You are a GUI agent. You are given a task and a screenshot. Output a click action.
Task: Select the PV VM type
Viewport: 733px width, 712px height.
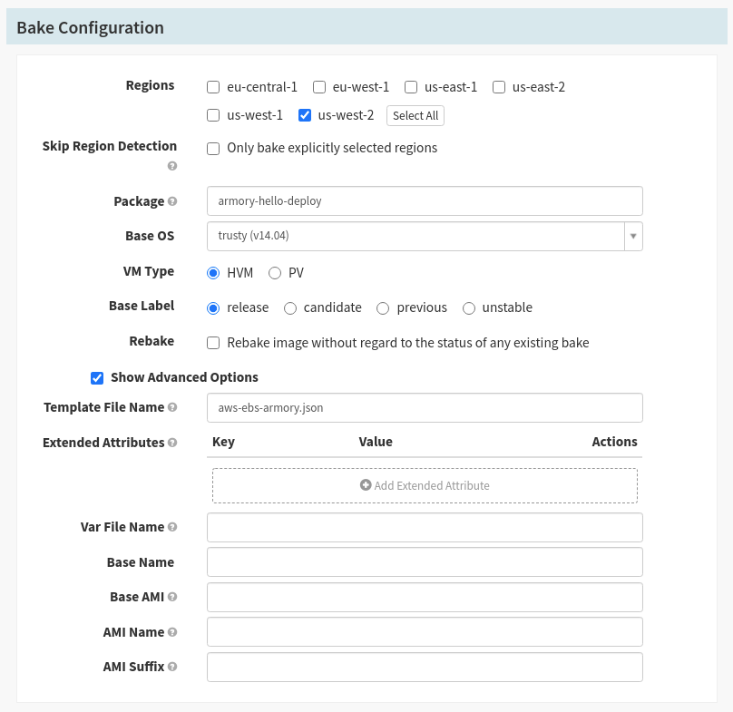coord(275,273)
